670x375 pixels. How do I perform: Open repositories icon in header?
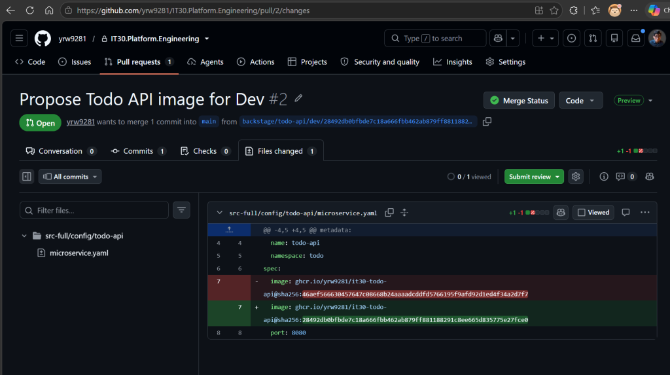pos(614,39)
